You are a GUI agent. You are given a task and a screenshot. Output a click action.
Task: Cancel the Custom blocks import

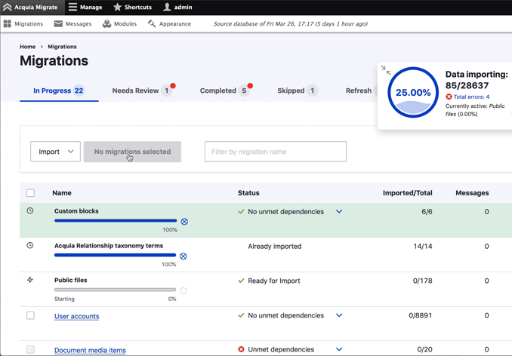(184, 222)
